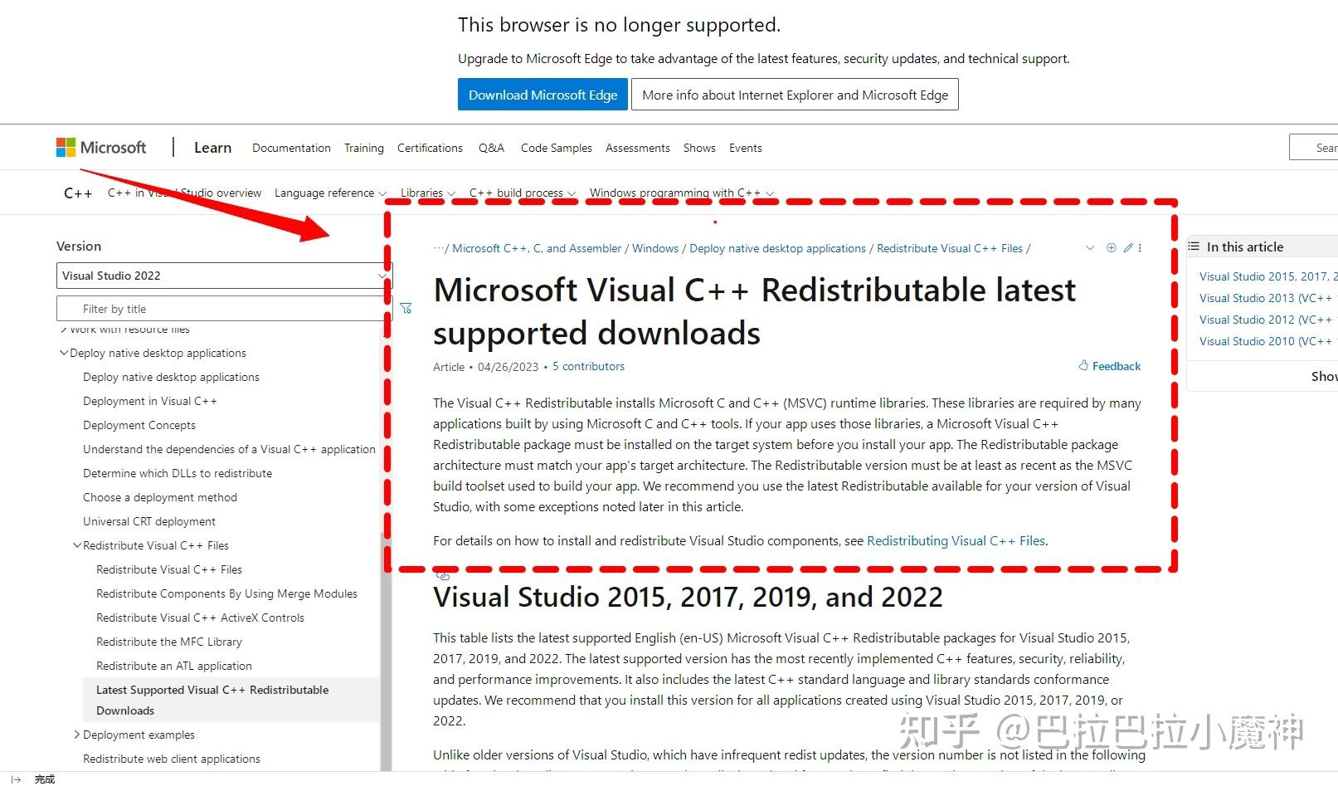Viewport: 1338px width, 786px height.
Task: Click the In this article list icon
Action: click(x=1194, y=247)
